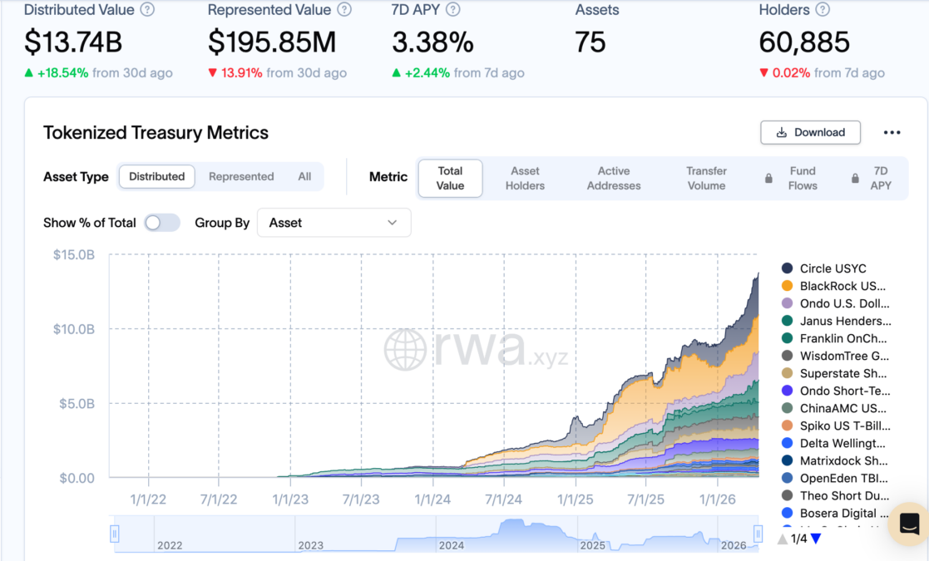Go to next legend page arrow

point(816,539)
